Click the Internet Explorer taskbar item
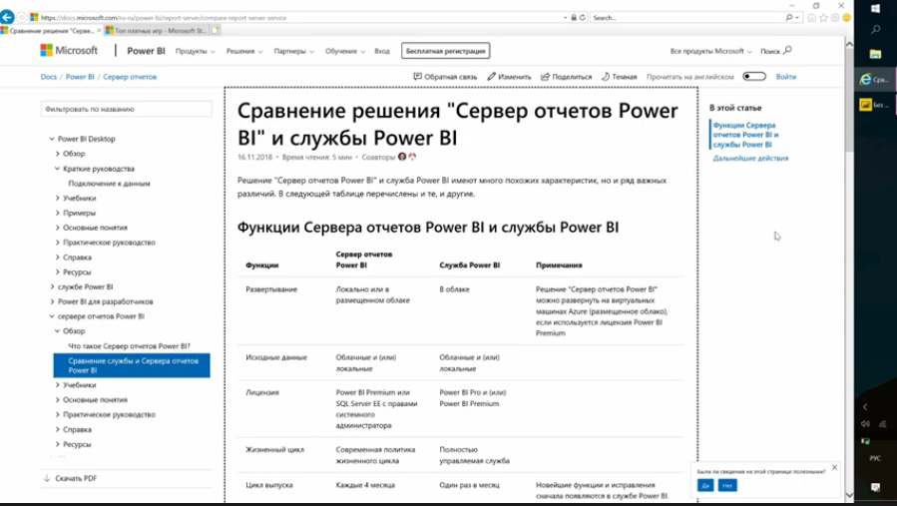897x506 pixels. pyautogui.click(x=875, y=80)
